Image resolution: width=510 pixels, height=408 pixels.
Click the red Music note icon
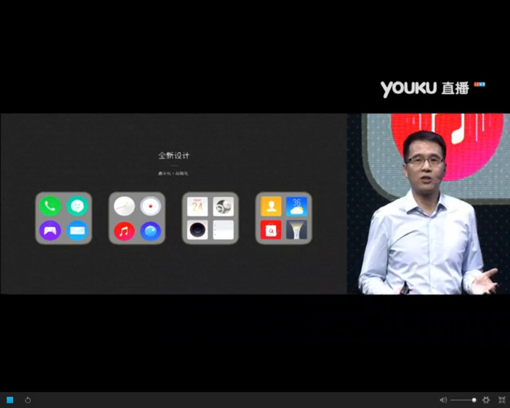point(124,231)
